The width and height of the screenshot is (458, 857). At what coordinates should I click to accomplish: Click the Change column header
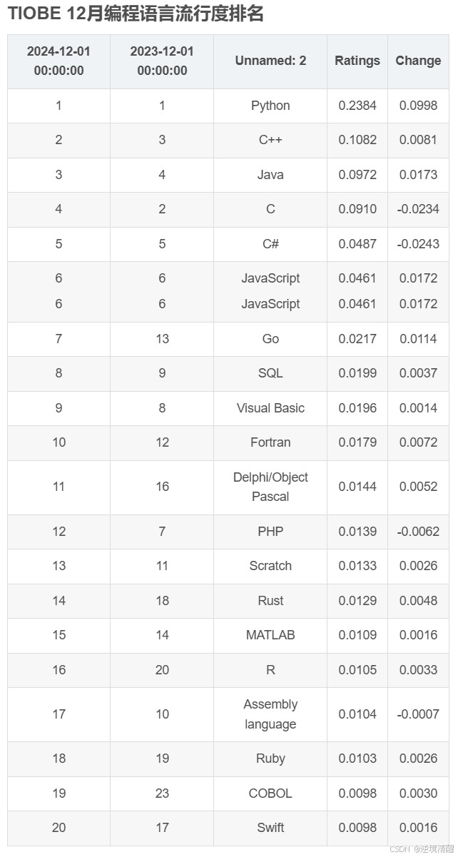coord(418,61)
